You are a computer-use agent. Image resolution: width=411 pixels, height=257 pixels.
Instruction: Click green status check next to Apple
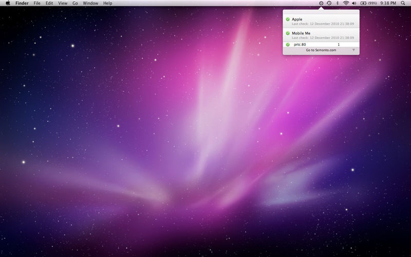click(288, 19)
